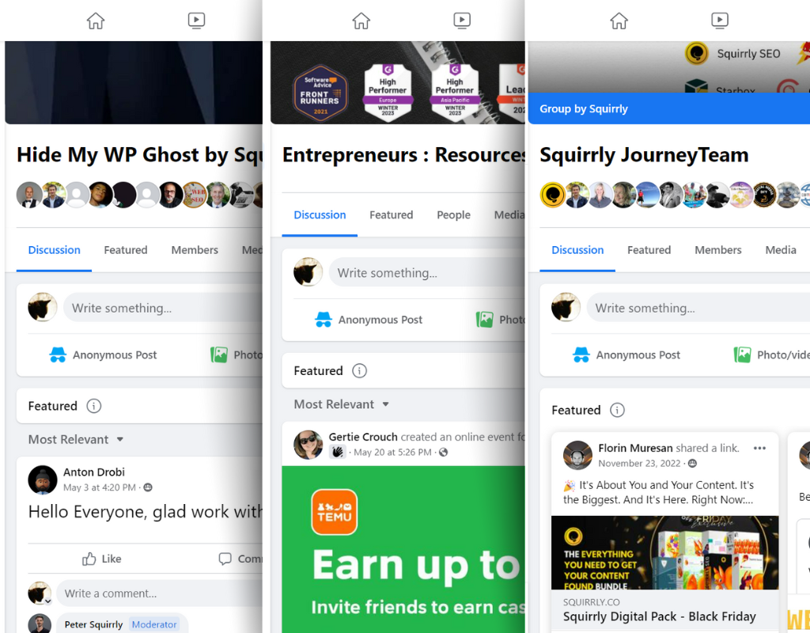Select Media tab in Squirrly JourneyTeam
The width and height of the screenshot is (810, 633).
point(781,250)
